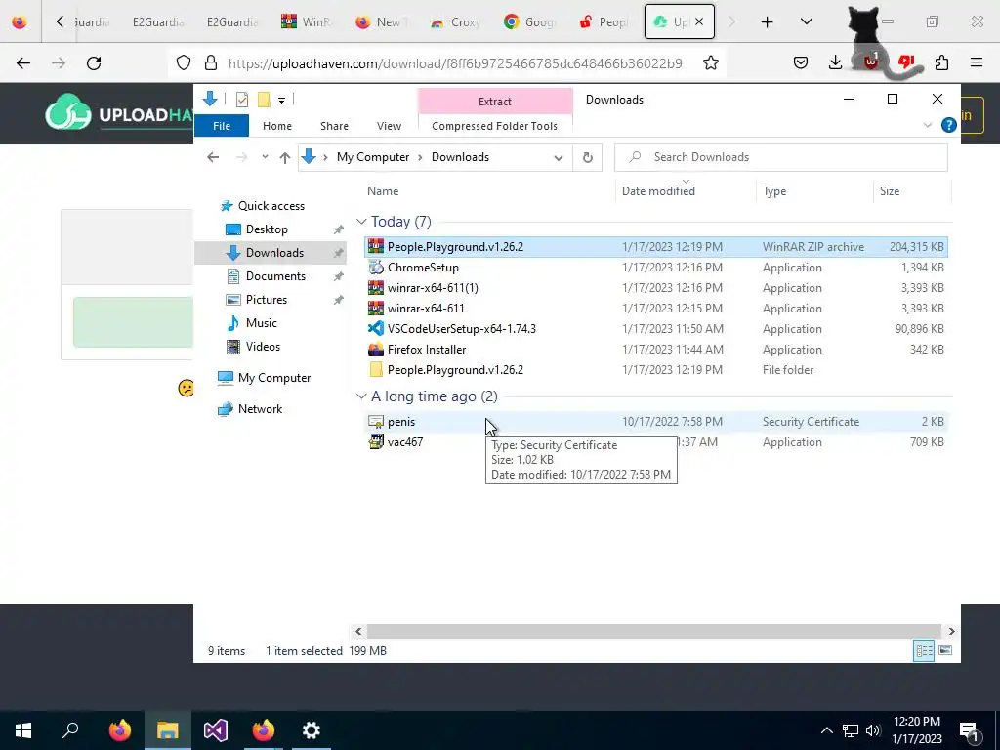Reload the uploadhaven page in Firefox

tap(94, 63)
